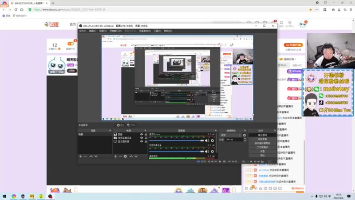This screenshot has width=355, height=200.
Task: Mute the video capture device audio channel
Action: click(x=207, y=152)
